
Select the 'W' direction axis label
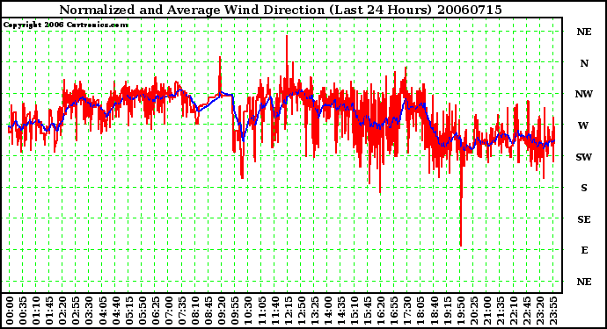pyautogui.click(x=583, y=125)
